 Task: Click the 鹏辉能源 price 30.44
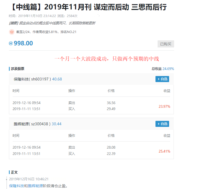[x=57, y=124]
